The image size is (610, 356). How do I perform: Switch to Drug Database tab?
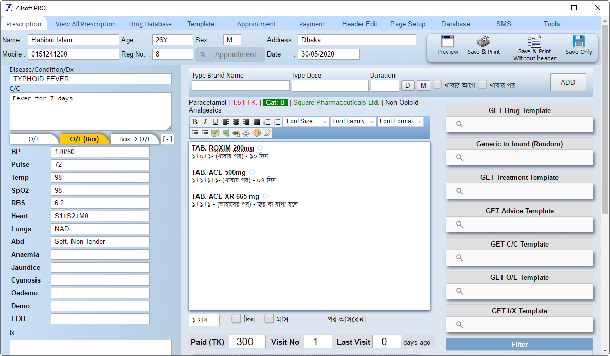pos(150,24)
